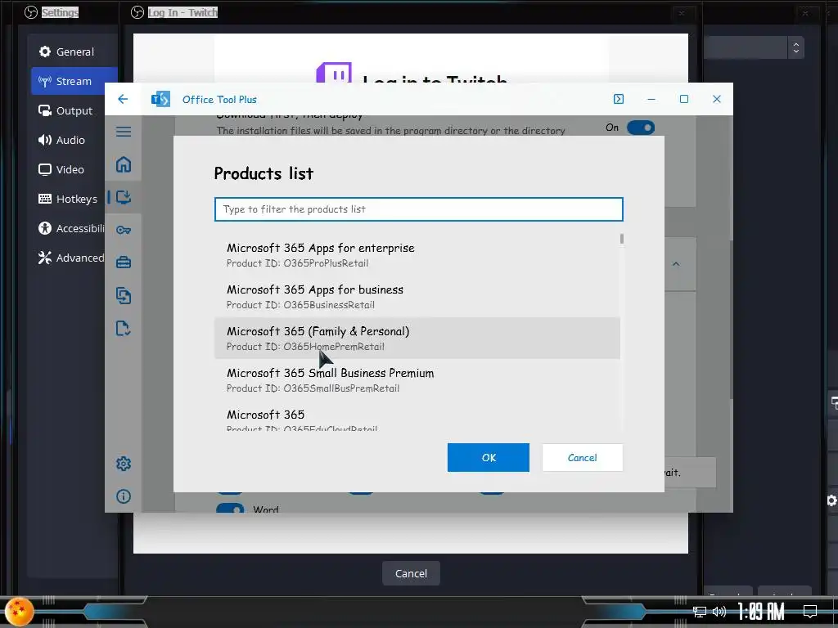This screenshot has width=838, height=628.
Task: Click the Accessibility icon in OBS Settings
Action: click(45, 228)
